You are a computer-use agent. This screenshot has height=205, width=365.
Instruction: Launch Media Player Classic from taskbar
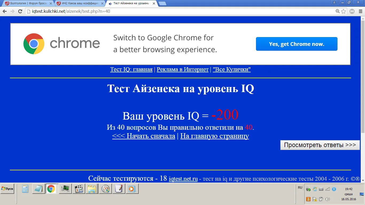pyautogui.click(x=79, y=189)
